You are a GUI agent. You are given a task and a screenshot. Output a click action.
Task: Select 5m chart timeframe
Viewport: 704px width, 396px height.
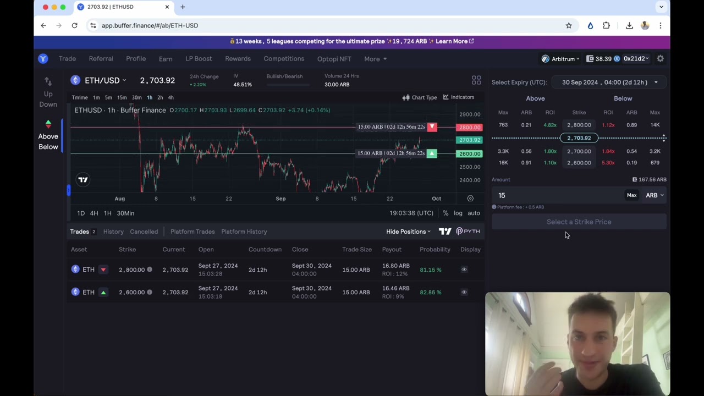tap(108, 97)
